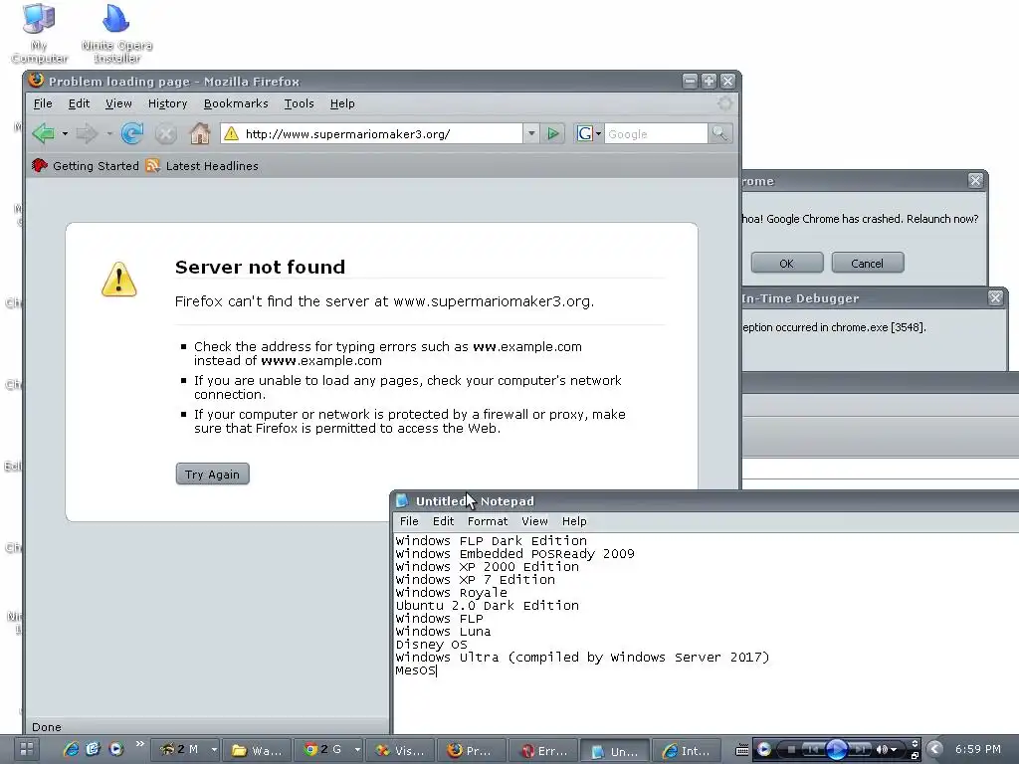The height and width of the screenshot is (764, 1019).
Task: Click 'Windows Royale' line in Notepad
Action: [x=451, y=593]
